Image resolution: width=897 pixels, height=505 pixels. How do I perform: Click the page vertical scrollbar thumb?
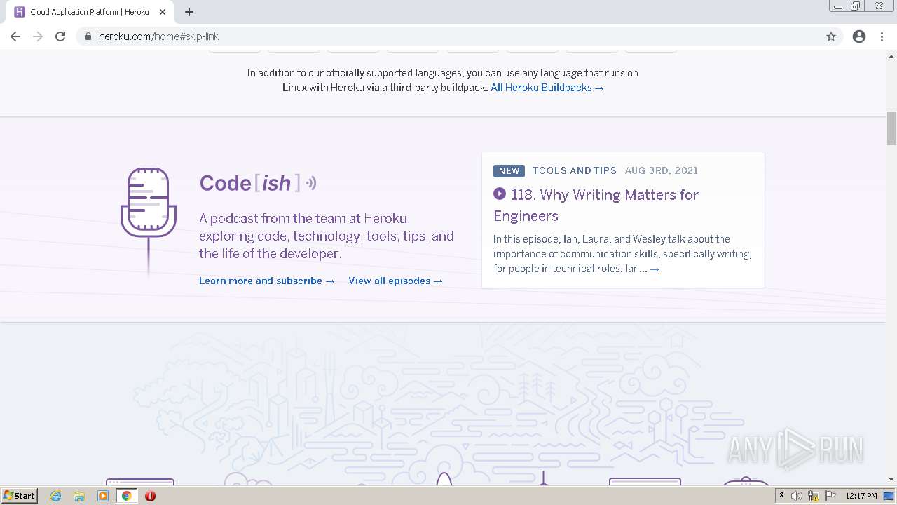pyautogui.click(x=891, y=128)
